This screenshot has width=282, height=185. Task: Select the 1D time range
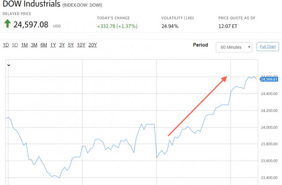click(x=6, y=45)
